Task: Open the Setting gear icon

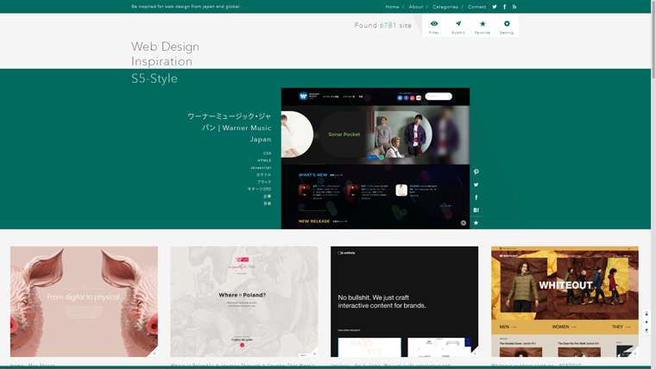Action: (x=507, y=24)
